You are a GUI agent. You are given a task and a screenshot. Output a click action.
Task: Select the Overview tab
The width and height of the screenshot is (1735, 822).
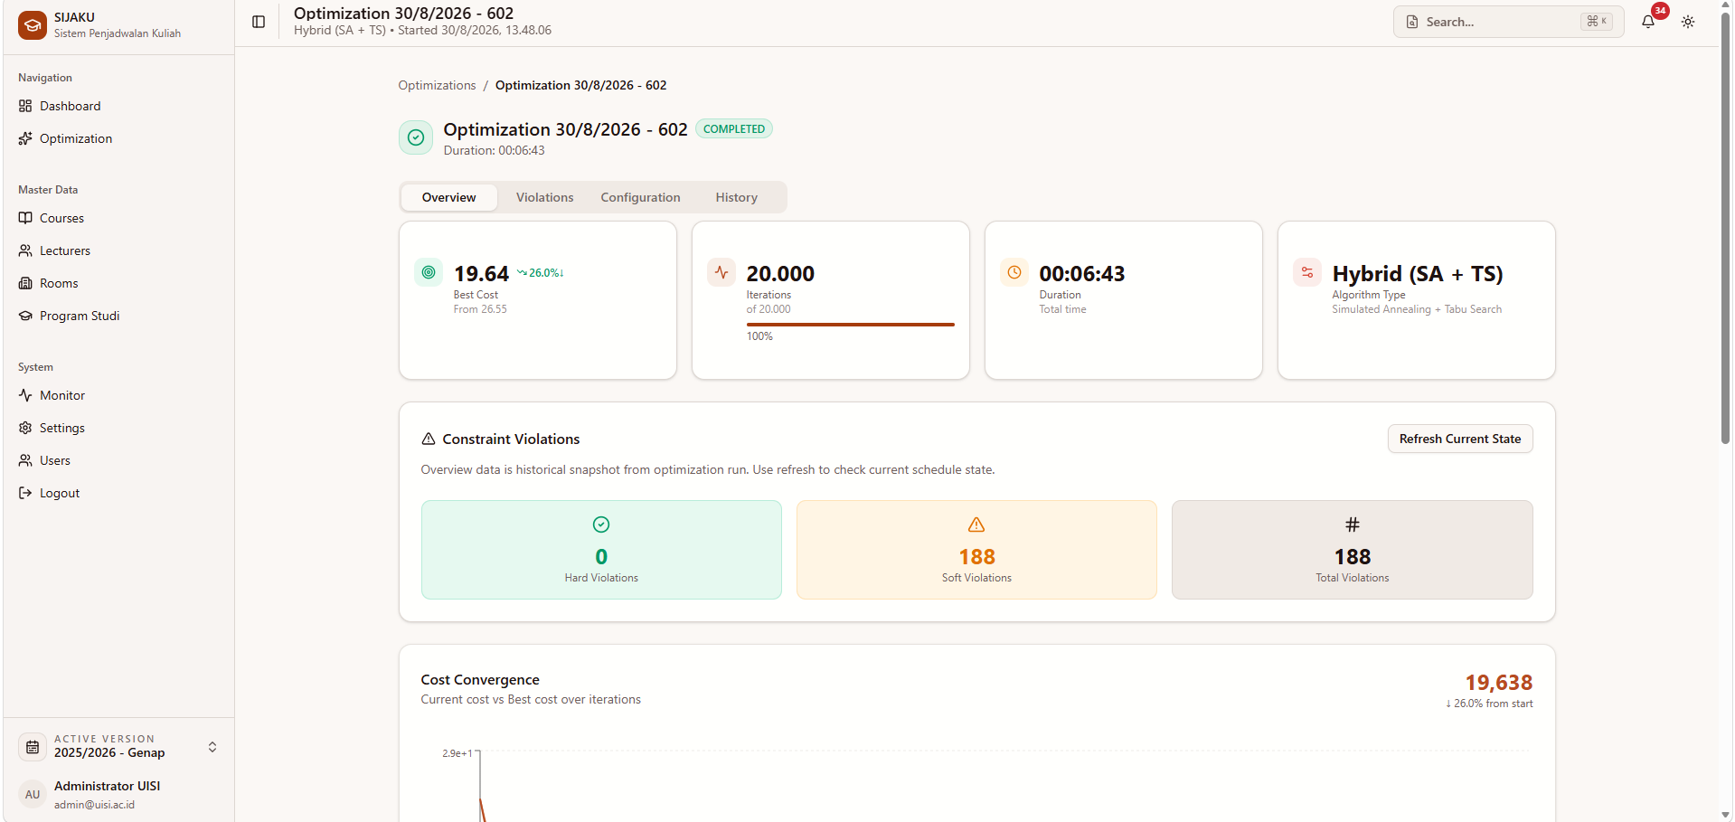pos(448,197)
